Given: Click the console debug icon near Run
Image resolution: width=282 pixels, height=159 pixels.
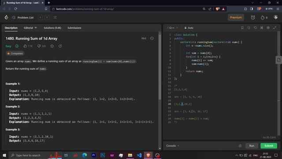Looking at the screenshot, I should pos(240,146).
